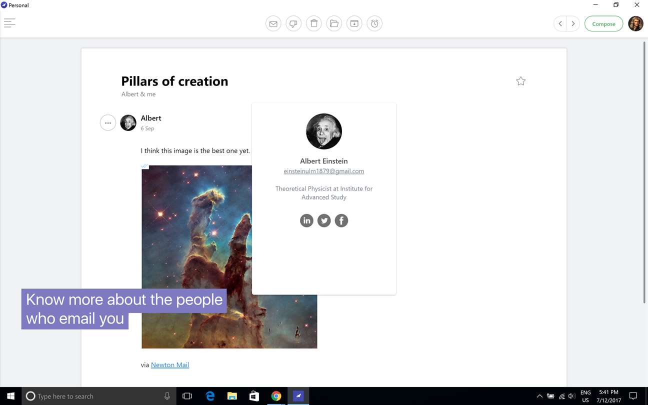Open the hamburger sidebar menu
This screenshot has height=405, width=648.
point(9,23)
